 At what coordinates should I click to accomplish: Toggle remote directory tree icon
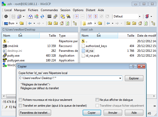tap(153, 23)
